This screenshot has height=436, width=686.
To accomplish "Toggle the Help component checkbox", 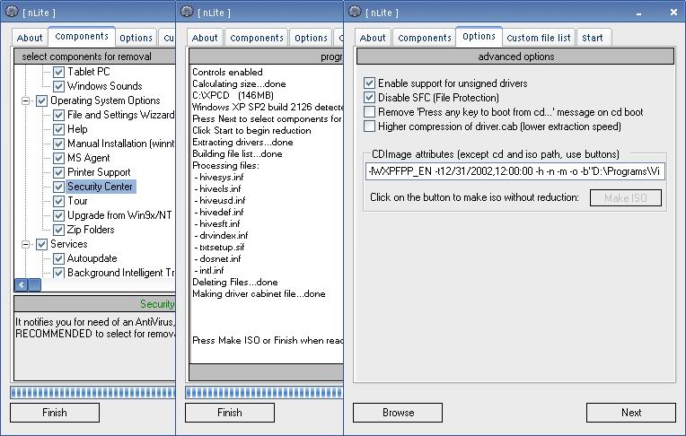I will click(x=58, y=129).
